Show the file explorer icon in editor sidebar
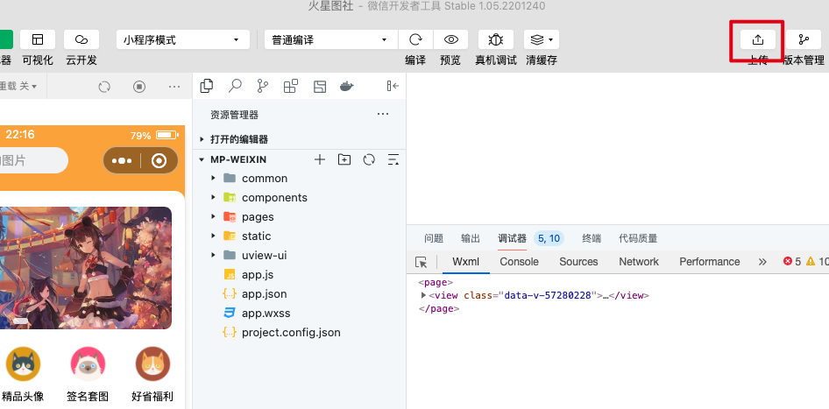Viewport: 829px width, 409px height. tap(207, 86)
